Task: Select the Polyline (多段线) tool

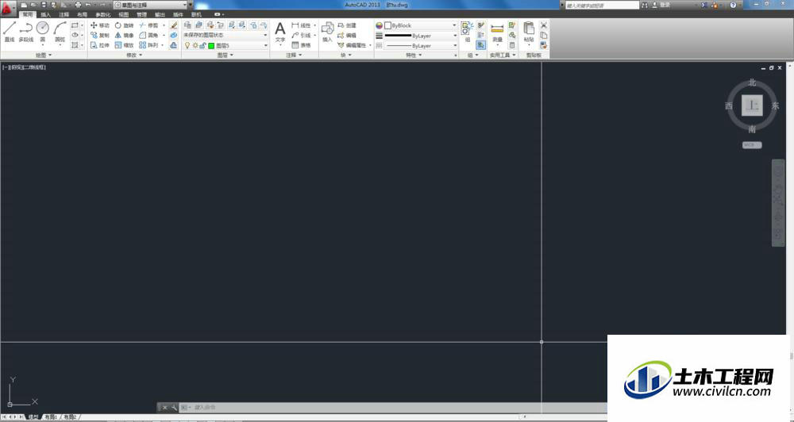Action: [x=26, y=32]
